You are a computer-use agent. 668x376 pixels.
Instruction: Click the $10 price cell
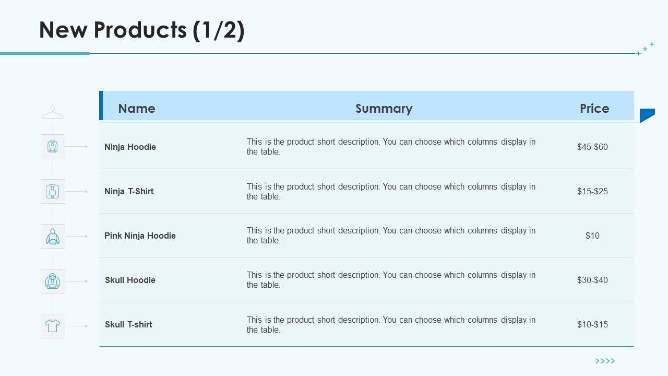592,236
